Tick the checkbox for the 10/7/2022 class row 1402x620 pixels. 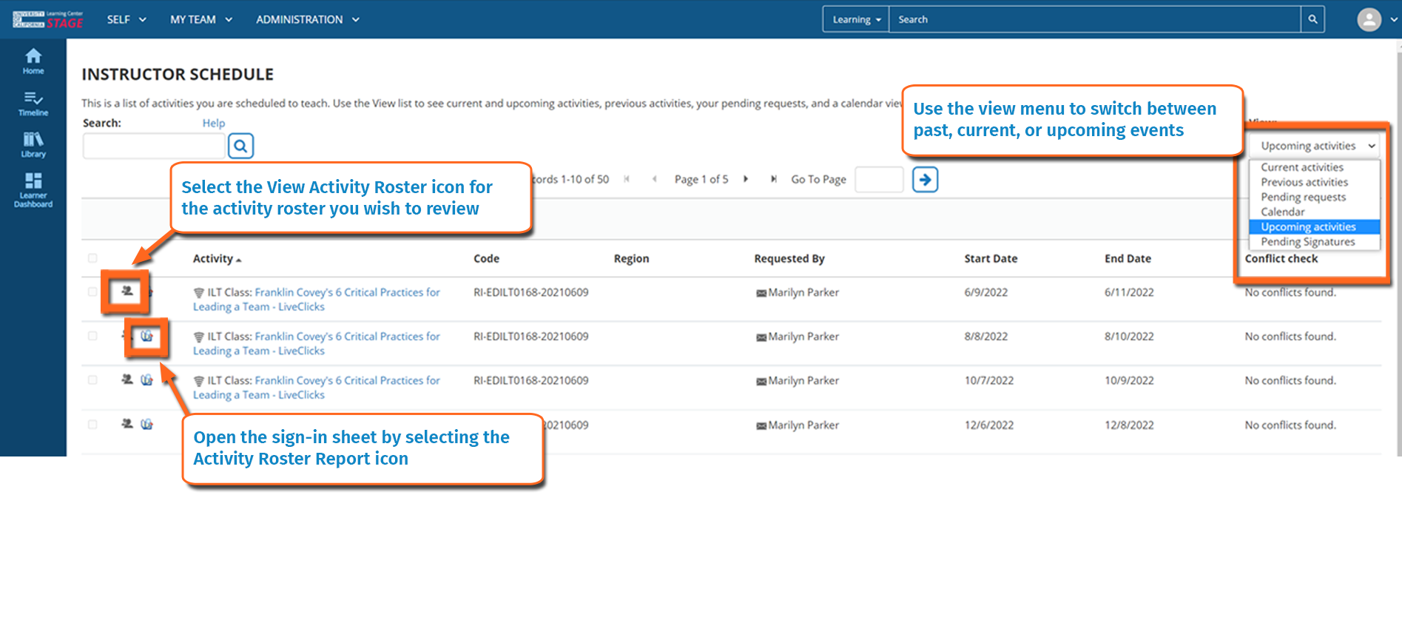[x=92, y=380]
